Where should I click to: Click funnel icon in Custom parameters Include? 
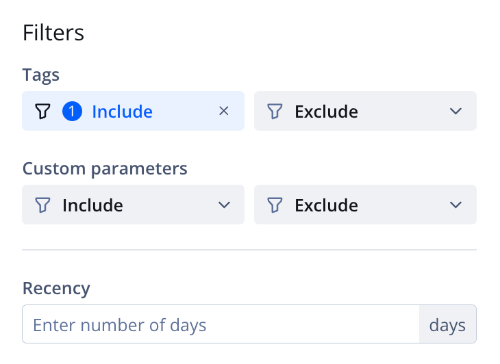(x=42, y=205)
